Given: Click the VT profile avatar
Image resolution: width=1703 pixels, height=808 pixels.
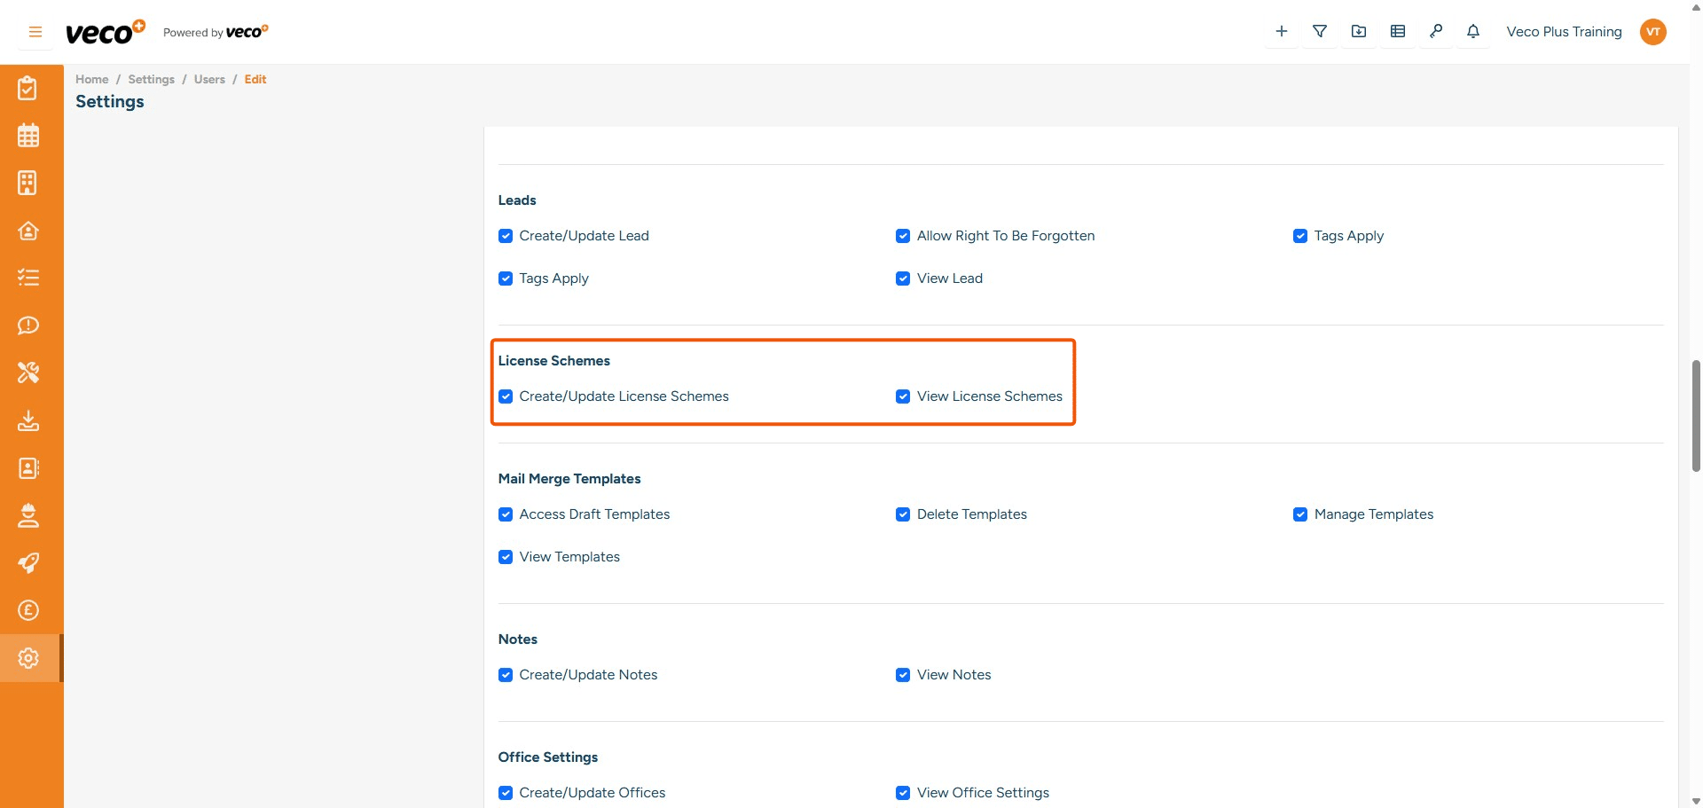Looking at the screenshot, I should [1653, 31].
